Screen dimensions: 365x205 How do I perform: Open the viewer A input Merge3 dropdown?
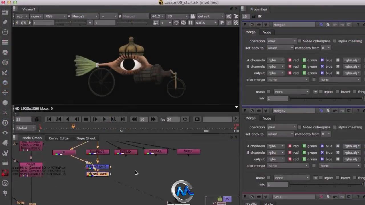pos(84,16)
